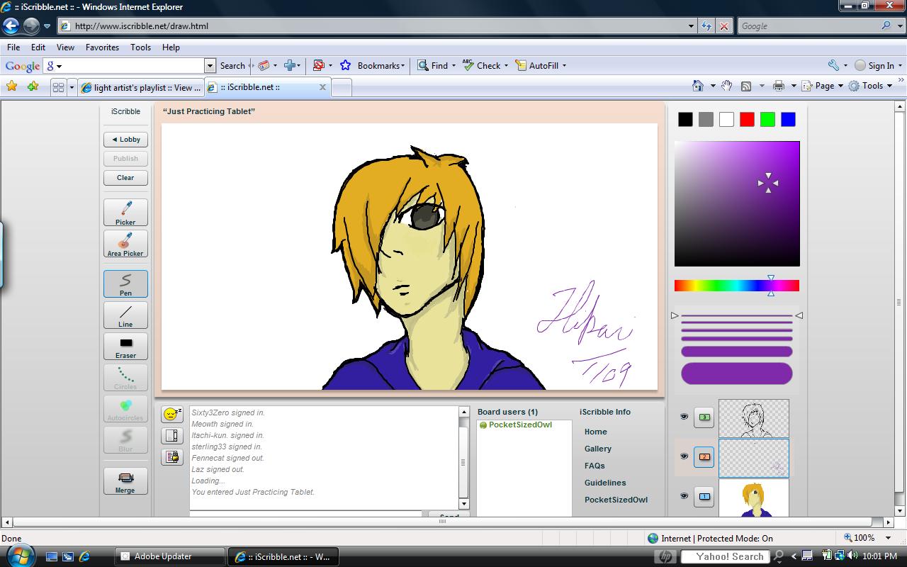
Task: Open the Guidelines link
Action: [605, 483]
